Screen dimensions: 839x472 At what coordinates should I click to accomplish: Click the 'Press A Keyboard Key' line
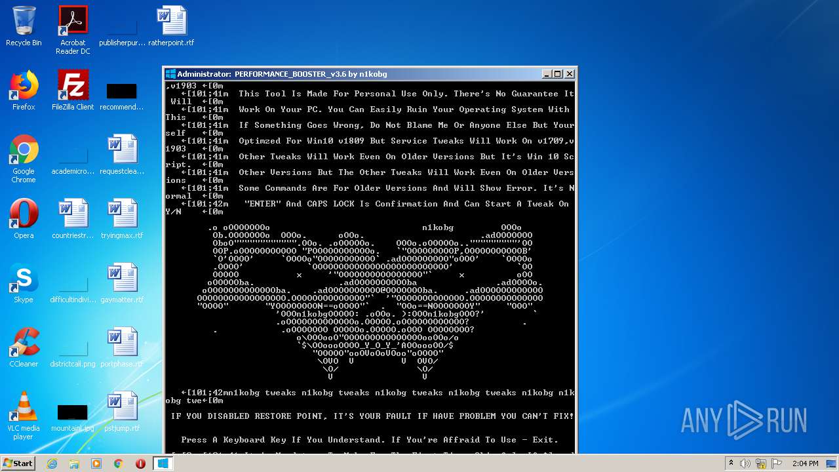point(370,440)
